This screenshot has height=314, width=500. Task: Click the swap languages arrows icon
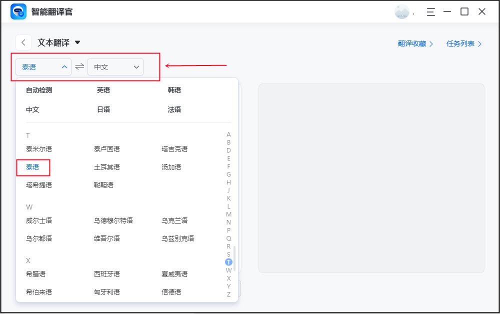tap(79, 66)
